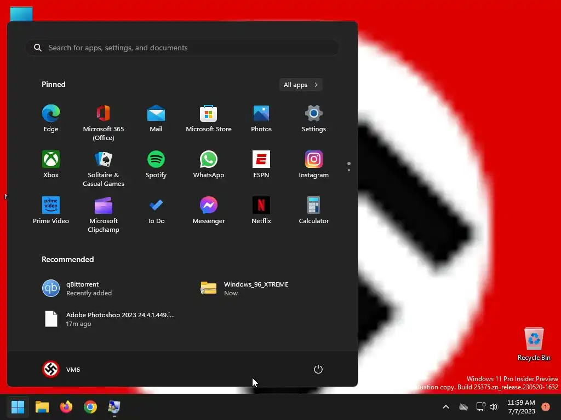This screenshot has height=420, width=561.
Task: Launch Netflix
Action: [261, 211]
